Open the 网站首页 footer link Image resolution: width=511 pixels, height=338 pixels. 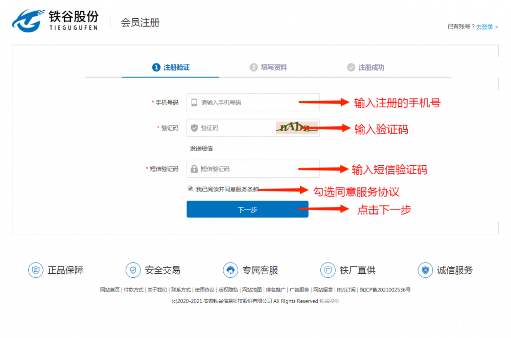pos(110,290)
